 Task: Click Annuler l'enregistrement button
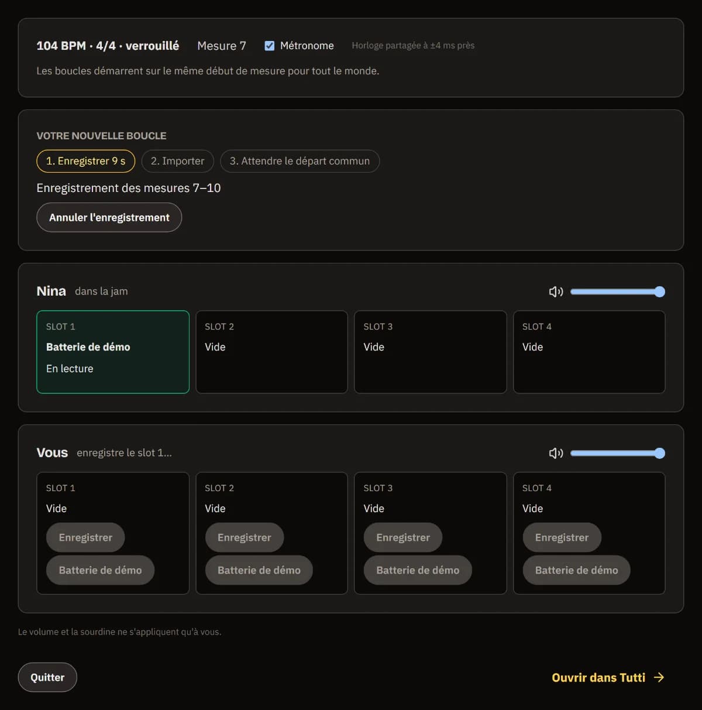click(x=109, y=217)
